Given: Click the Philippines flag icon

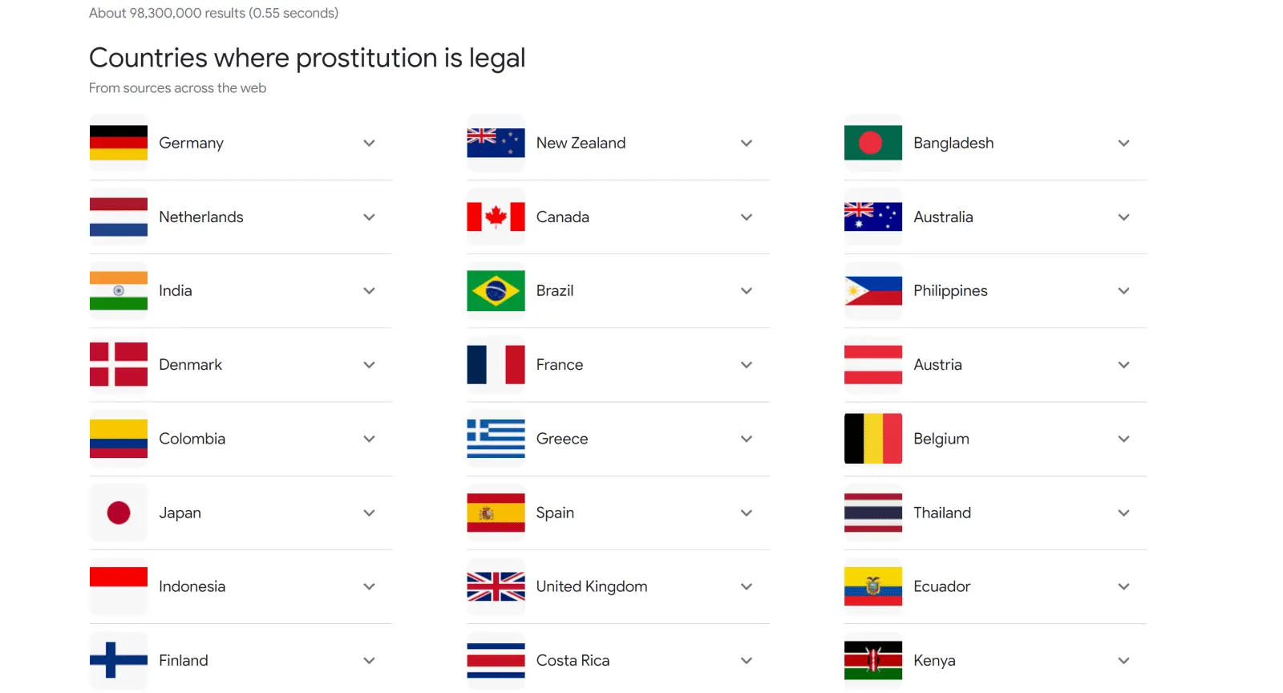Looking at the screenshot, I should [x=872, y=290].
